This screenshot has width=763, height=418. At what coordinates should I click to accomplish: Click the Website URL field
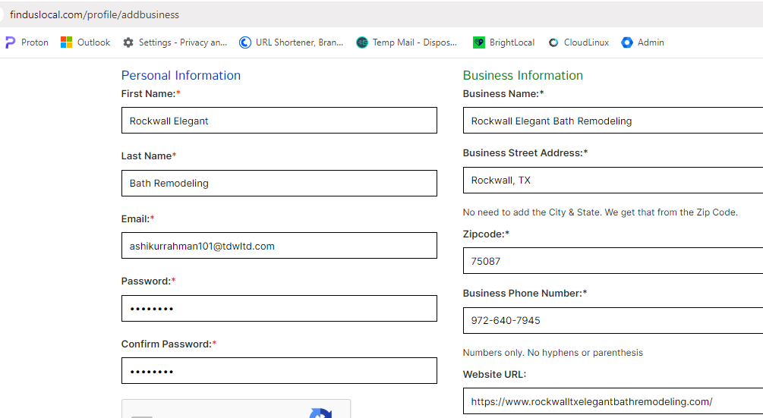click(x=613, y=401)
